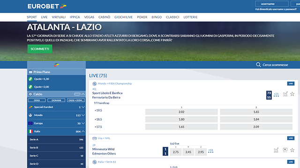Click LIVE badge on FIBA Championship card
The width and height of the screenshot is (300, 168).
(x=291, y=84)
